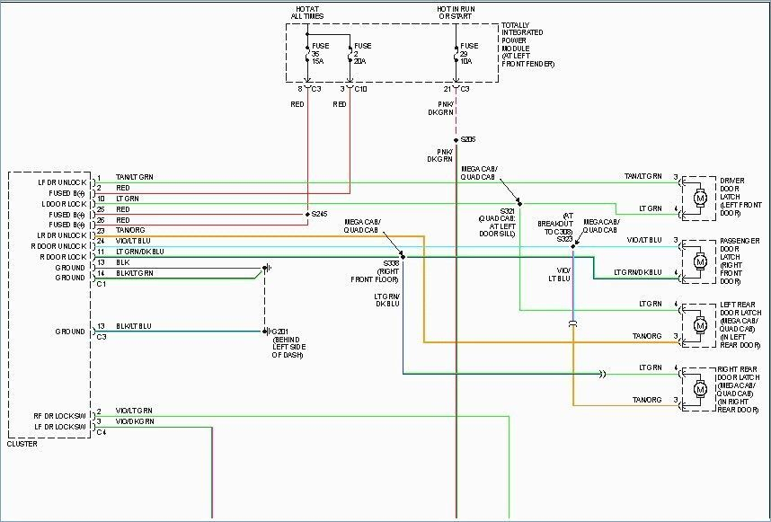The height and width of the screenshot is (522, 771).
Task: Click the 'R DOOR UNLOCK' pin label
Action: (x=59, y=246)
